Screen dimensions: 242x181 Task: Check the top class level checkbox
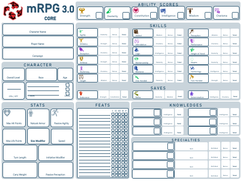tap(68, 85)
